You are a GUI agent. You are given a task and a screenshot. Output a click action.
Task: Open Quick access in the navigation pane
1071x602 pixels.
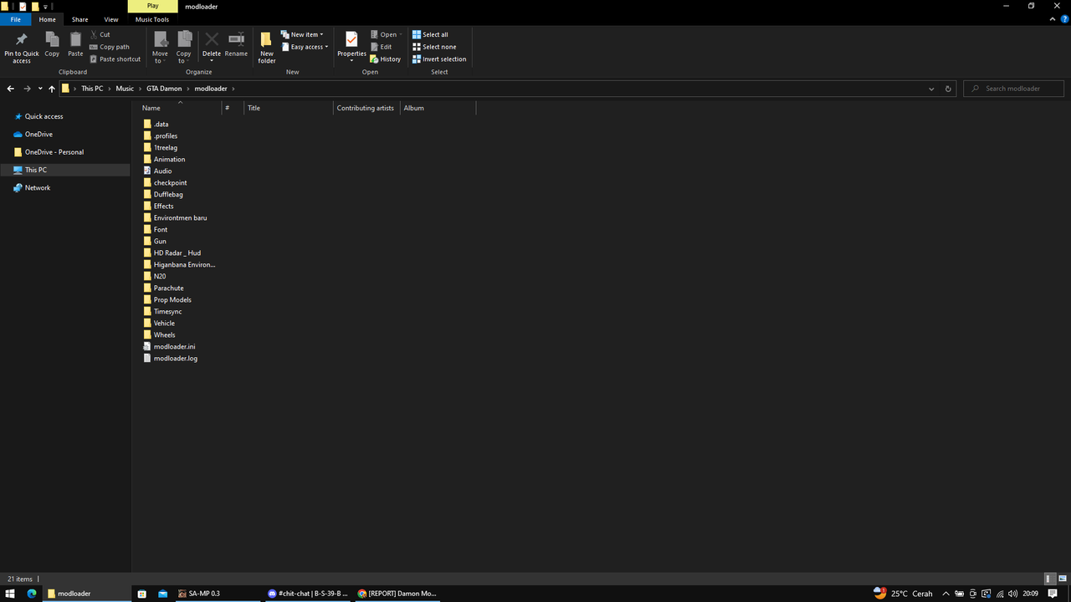pyautogui.click(x=44, y=116)
